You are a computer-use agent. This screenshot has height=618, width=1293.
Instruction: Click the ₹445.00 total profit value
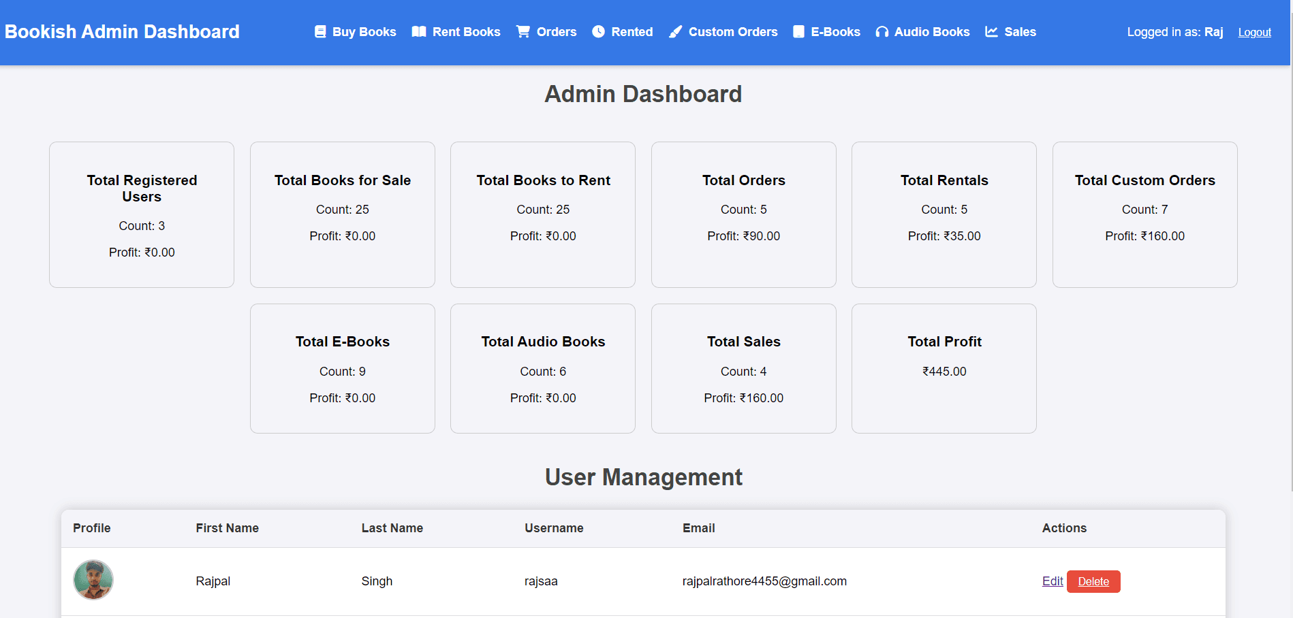pos(944,372)
